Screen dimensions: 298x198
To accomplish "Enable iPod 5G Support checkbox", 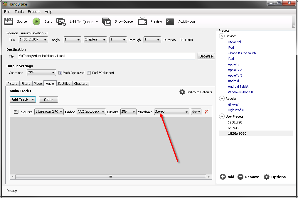I will 89,73.
